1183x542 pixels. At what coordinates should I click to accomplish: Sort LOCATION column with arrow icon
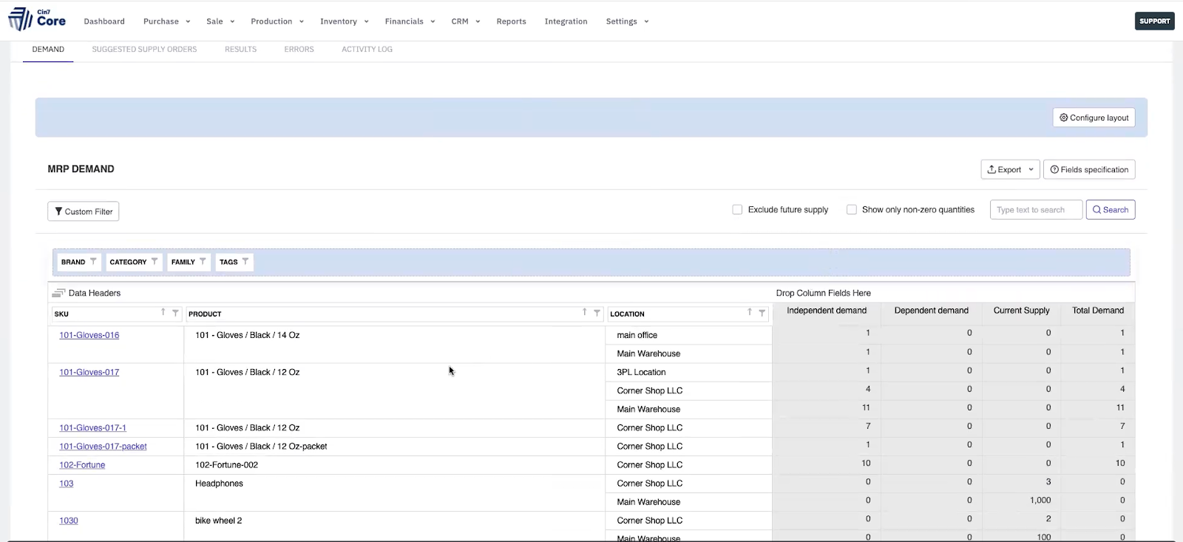click(x=750, y=313)
